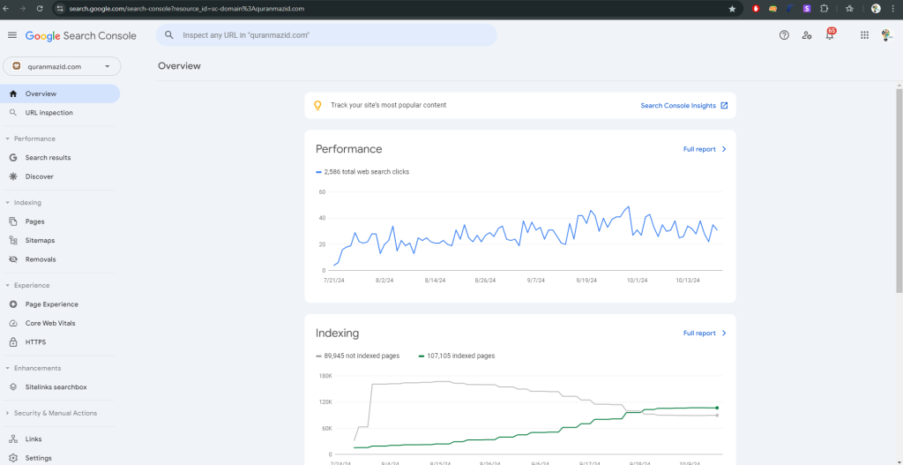Open the notifications bell icon

(829, 35)
